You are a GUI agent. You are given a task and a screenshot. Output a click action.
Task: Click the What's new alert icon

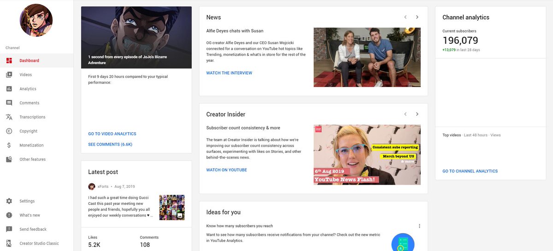pos(9,215)
